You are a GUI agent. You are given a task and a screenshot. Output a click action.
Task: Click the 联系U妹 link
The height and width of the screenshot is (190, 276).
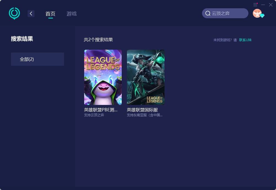click(x=245, y=40)
